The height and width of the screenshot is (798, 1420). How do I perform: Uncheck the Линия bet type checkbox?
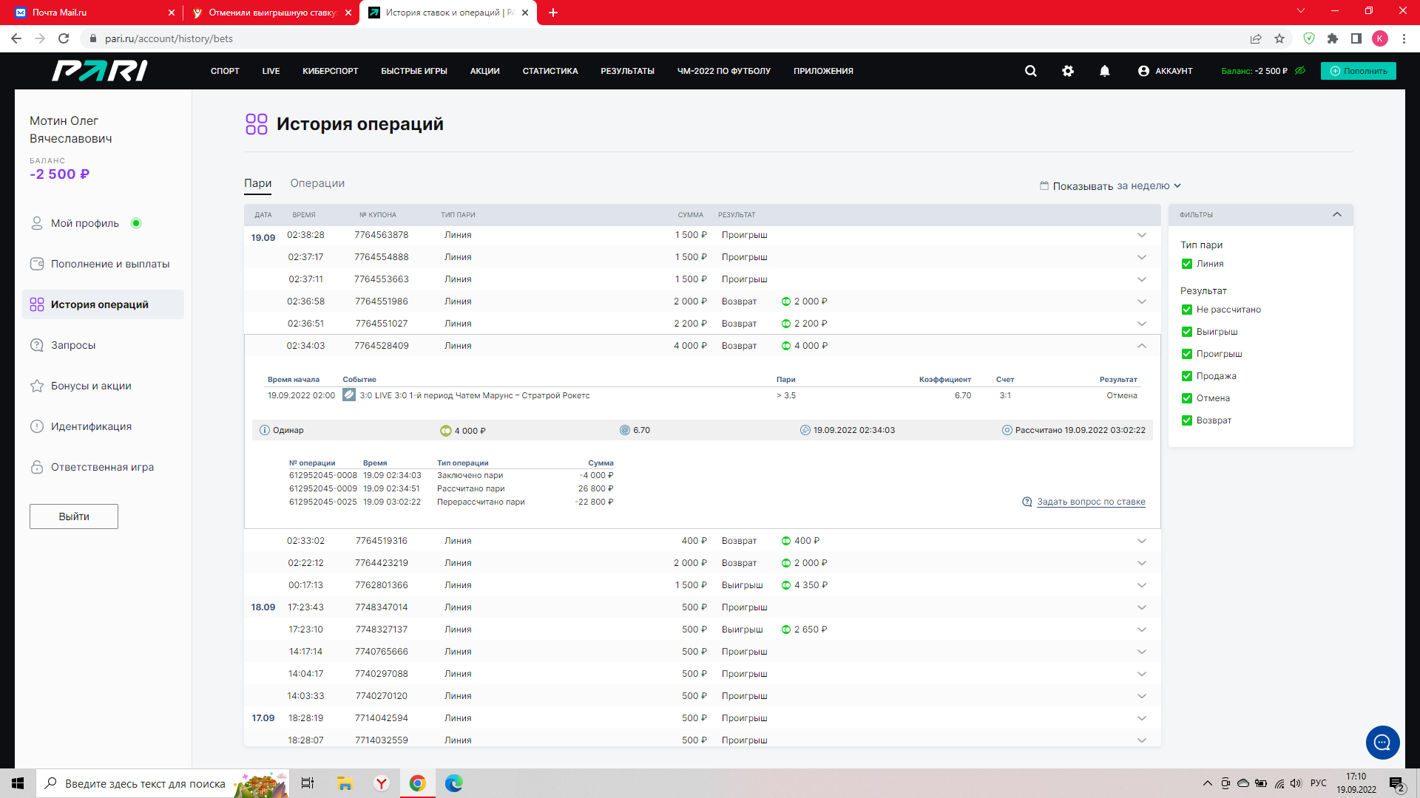(x=1187, y=264)
